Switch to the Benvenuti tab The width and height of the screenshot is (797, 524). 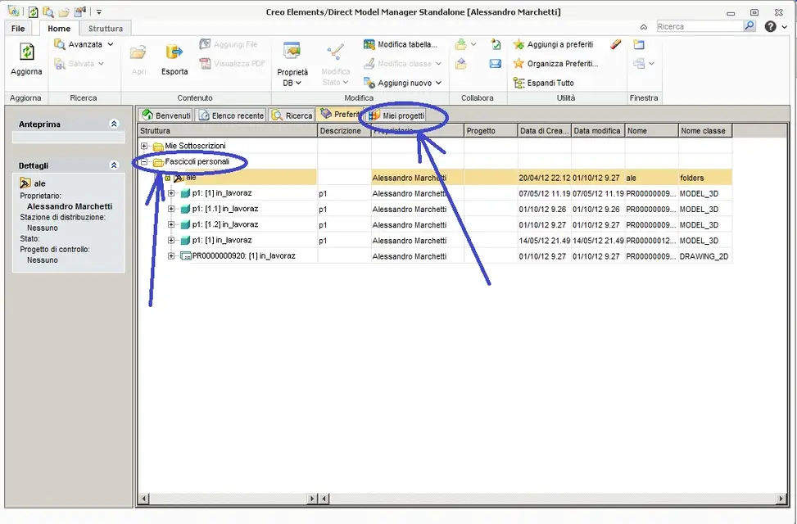(x=165, y=115)
